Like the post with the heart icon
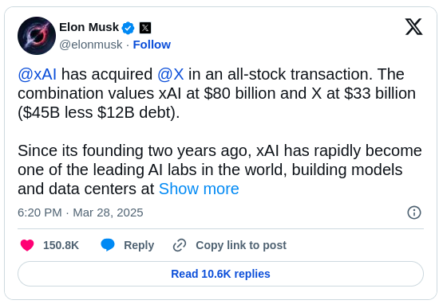The image size is (439, 308). pyautogui.click(x=27, y=245)
